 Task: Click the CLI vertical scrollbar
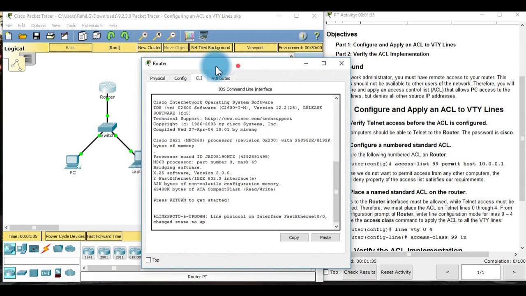pyautogui.click(x=337, y=162)
